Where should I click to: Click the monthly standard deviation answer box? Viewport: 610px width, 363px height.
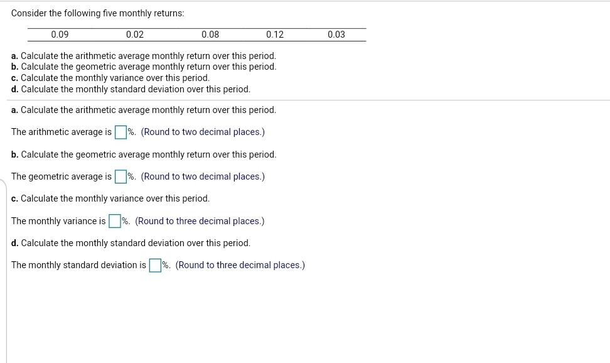click(155, 266)
